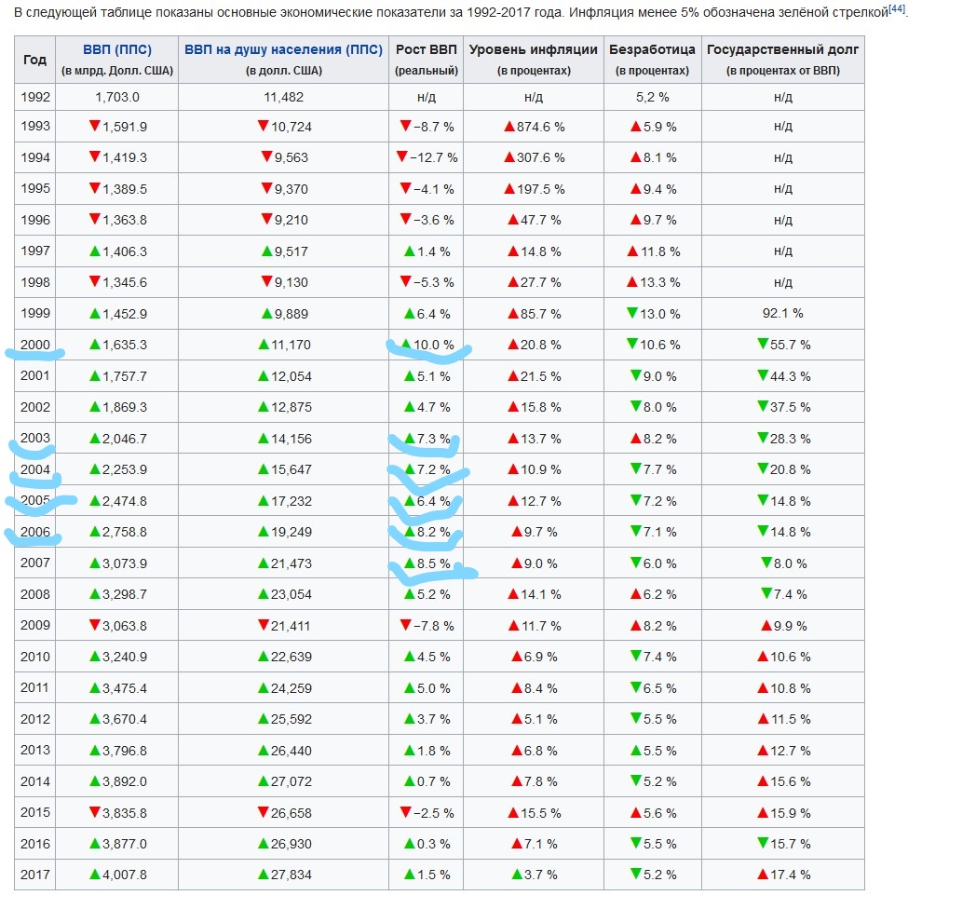Click green down arrow beside 13.0 % unemployment
This screenshot has width=976, height=909.
click(631, 313)
